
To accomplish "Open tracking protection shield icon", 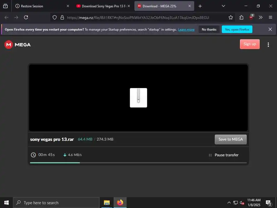I will pyautogui.click(x=55, y=17).
